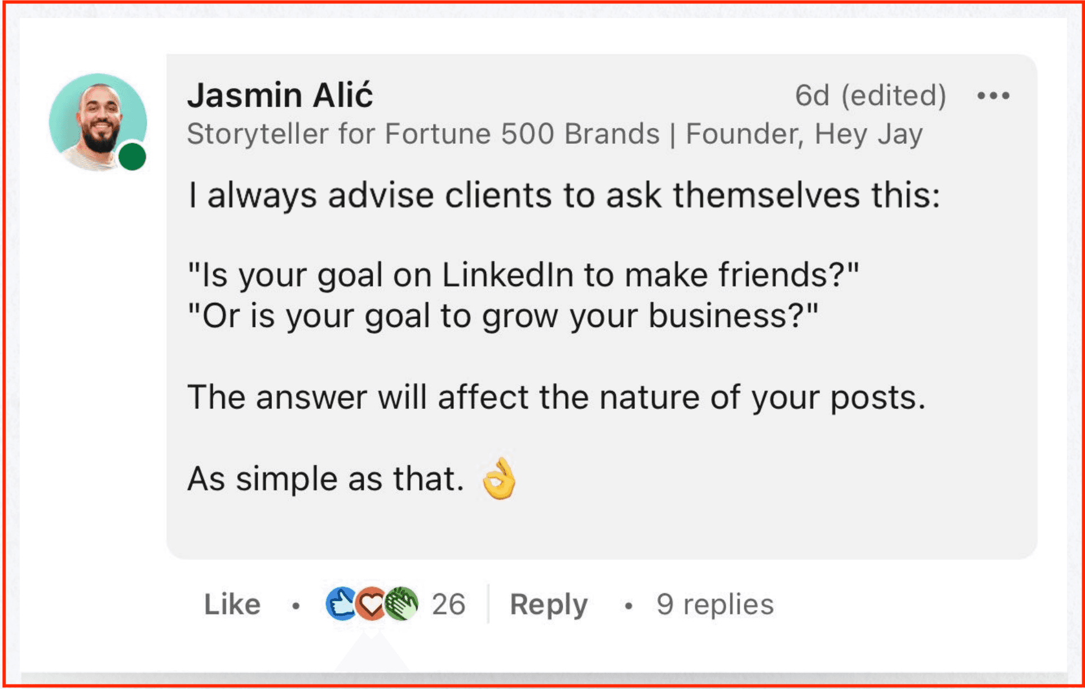
Task: Open the three-dot comment options menu
Action: tap(993, 96)
